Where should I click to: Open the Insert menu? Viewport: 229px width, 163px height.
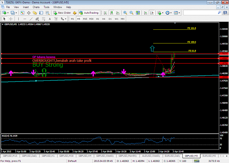26,7
